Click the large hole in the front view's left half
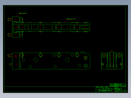131x98 pixels. pos(36,60)
